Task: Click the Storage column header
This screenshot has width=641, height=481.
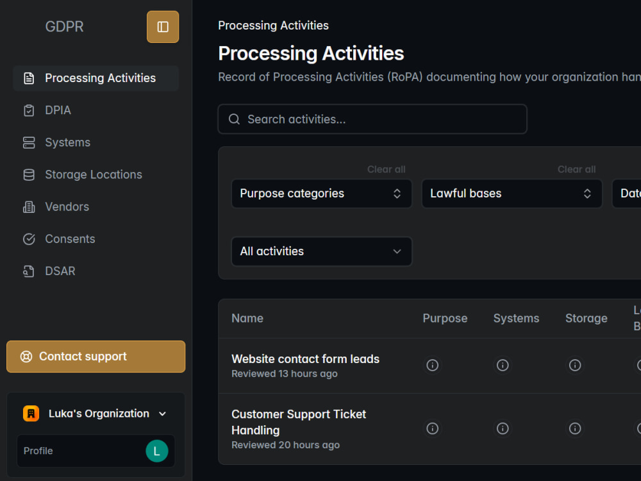Action: pos(587,318)
